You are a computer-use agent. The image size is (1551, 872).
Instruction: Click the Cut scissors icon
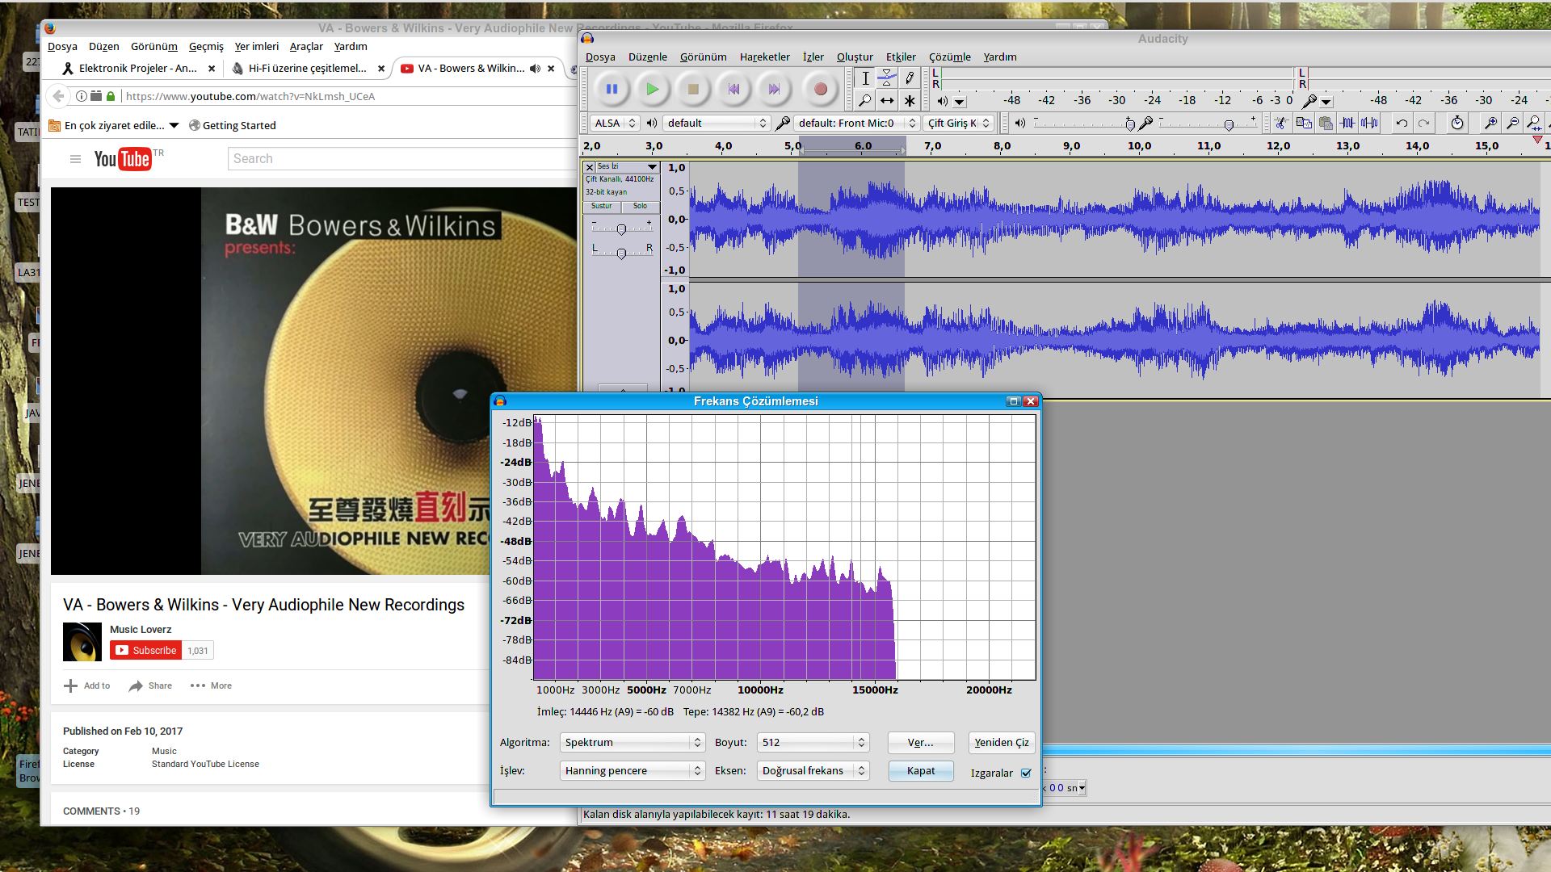click(x=1281, y=123)
